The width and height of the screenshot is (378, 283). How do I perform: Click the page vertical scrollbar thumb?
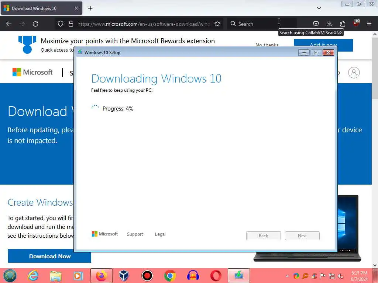(x=375, y=68)
